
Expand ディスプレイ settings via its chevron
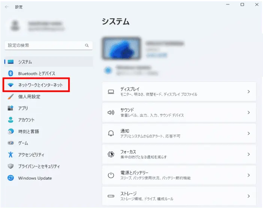point(248,92)
